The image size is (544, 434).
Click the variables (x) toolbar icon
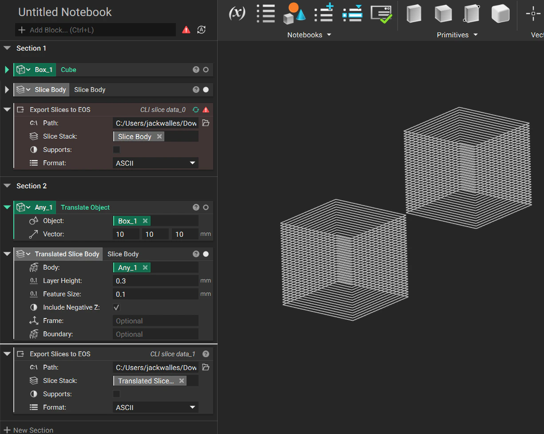[x=237, y=13]
